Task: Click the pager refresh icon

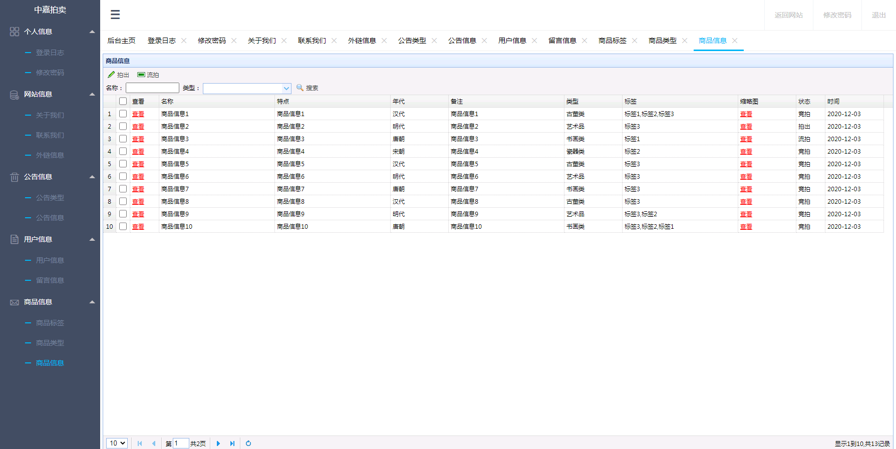Action: pyautogui.click(x=248, y=443)
